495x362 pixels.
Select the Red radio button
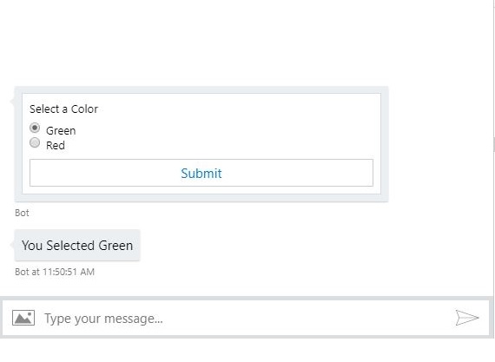coord(35,142)
